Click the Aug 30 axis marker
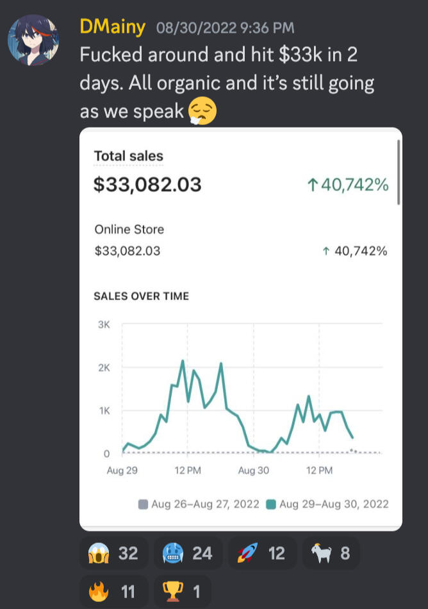Viewport: 428px width, 609px height. 254,471
